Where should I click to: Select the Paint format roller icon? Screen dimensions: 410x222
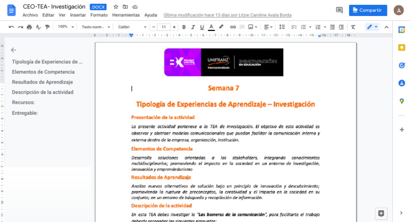(x=48, y=27)
